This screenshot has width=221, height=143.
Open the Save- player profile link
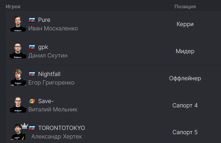click(x=46, y=101)
